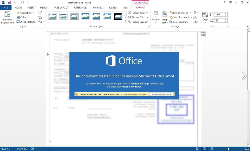Switch to the REVIEW tab
Image resolution: width=250 pixels, height=151 pixels.
[x=113, y=7]
